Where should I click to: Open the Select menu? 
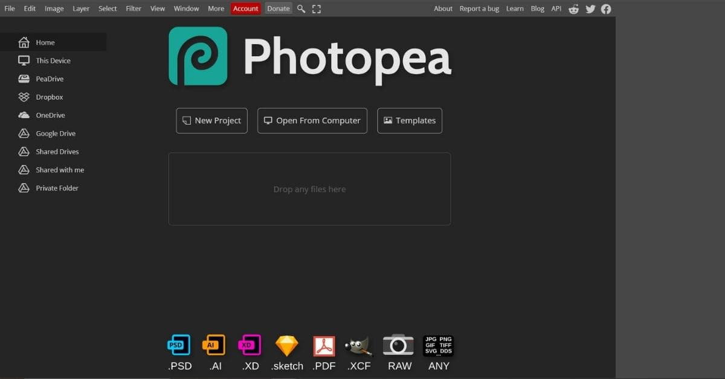click(x=108, y=8)
